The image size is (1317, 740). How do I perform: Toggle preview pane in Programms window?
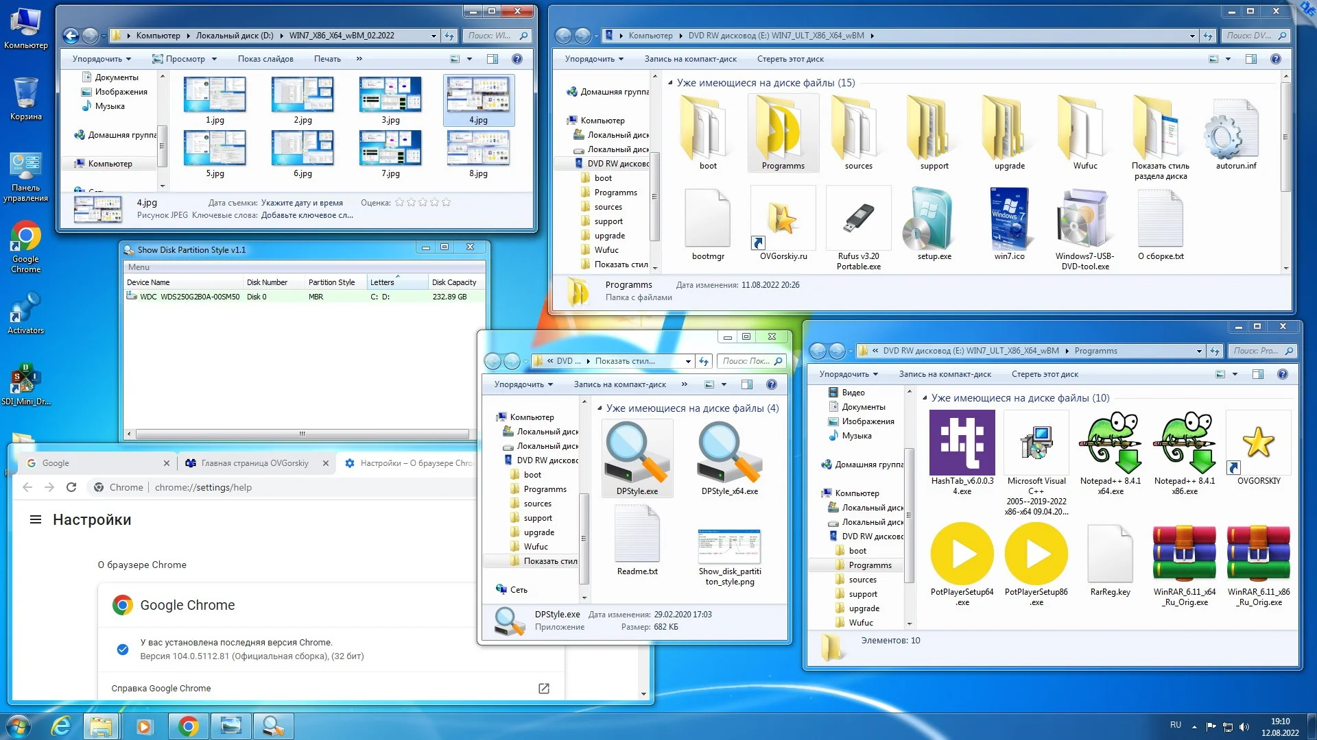coord(1257,374)
